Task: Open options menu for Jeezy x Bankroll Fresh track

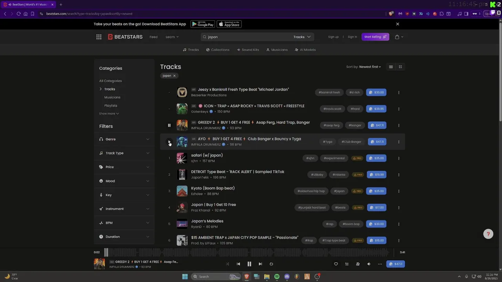Action: (x=399, y=92)
